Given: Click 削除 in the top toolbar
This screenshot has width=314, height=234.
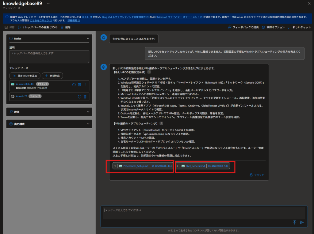Looking at the screenshot, I should pos(66,27).
